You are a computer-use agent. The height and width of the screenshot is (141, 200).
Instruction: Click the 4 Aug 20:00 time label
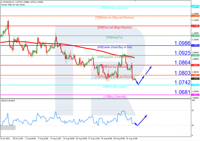(43, 139)
